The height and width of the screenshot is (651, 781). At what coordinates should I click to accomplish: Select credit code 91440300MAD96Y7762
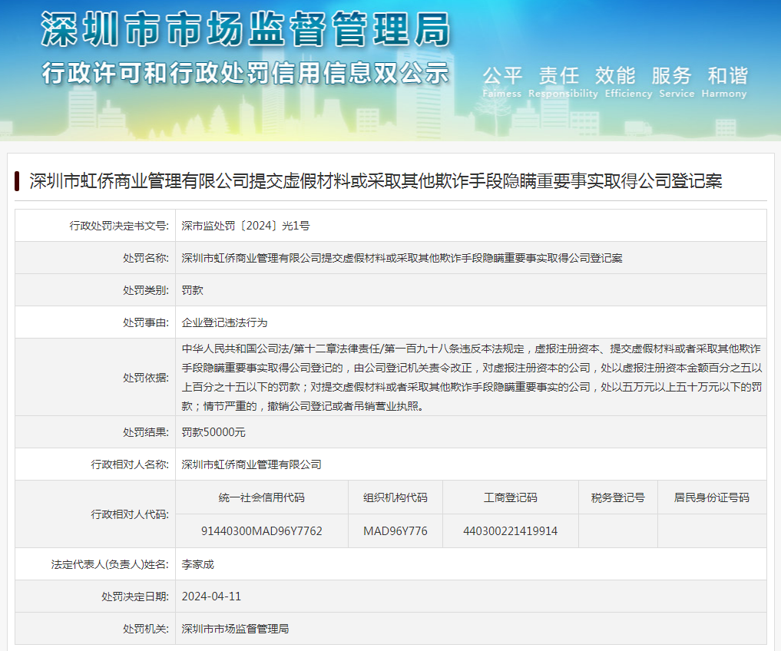262,531
